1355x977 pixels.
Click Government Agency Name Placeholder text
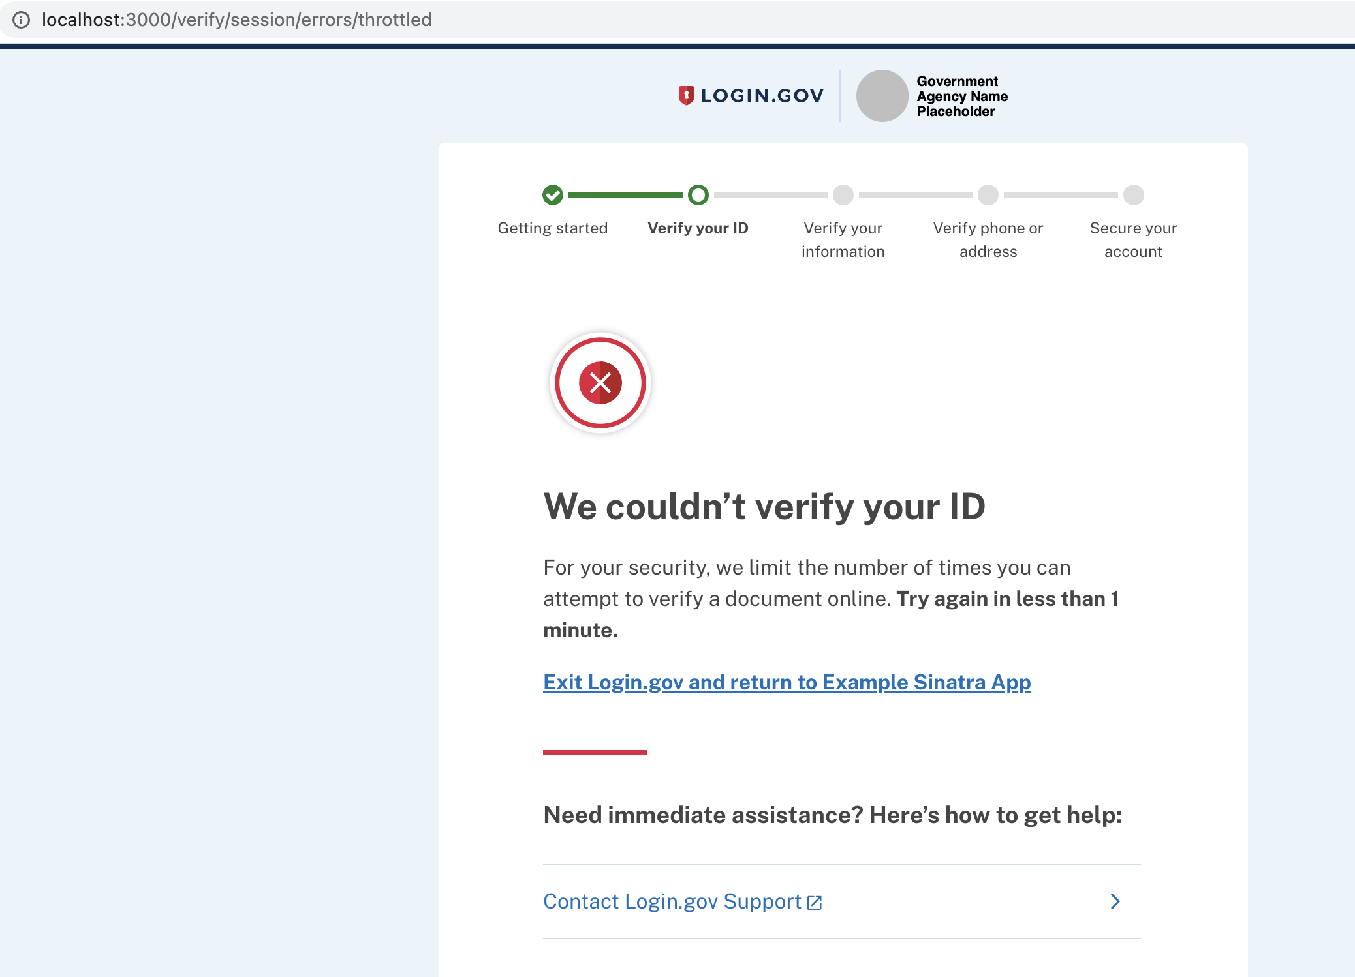pos(961,97)
